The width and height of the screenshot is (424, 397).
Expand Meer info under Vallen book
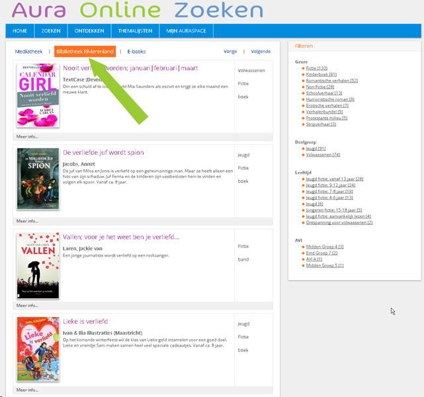(x=27, y=306)
